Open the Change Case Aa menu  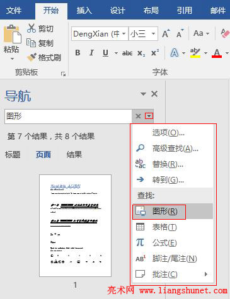click(201, 33)
